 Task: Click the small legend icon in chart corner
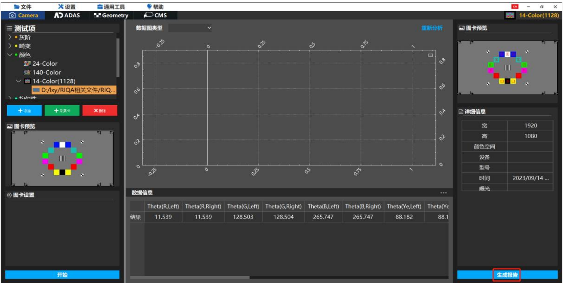point(430,55)
